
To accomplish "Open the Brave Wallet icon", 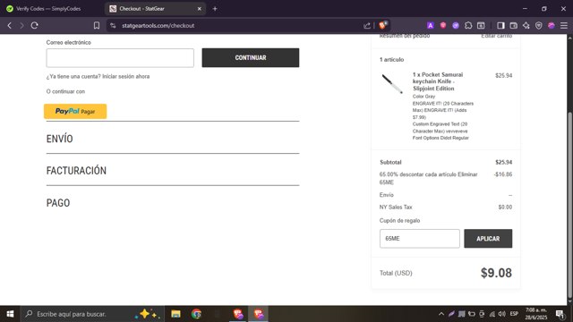I will 513,26.
